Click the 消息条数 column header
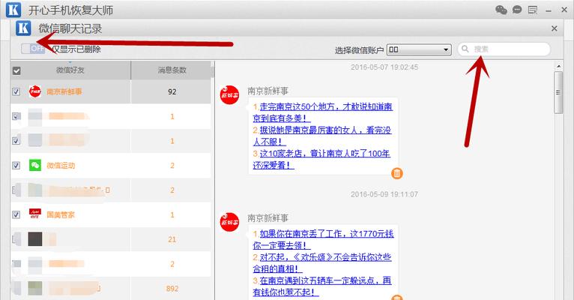Image resolution: width=574 pixels, height=300 pixels. (172, 70)
